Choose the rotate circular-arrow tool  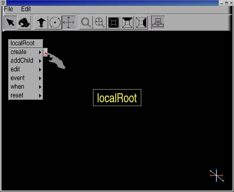55,22
